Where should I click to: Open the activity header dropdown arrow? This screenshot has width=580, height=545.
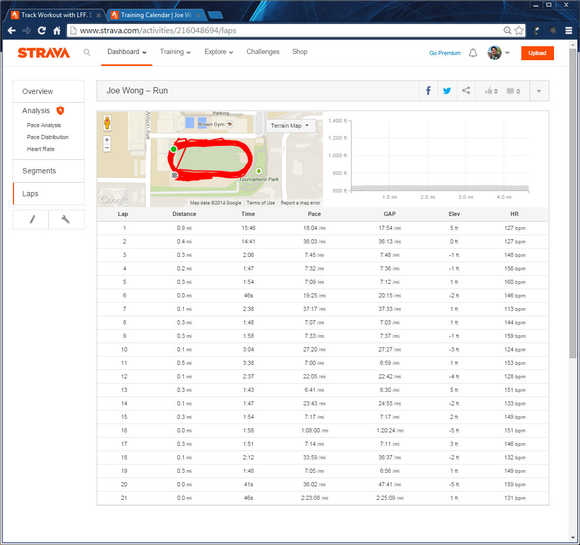[538, 91]
